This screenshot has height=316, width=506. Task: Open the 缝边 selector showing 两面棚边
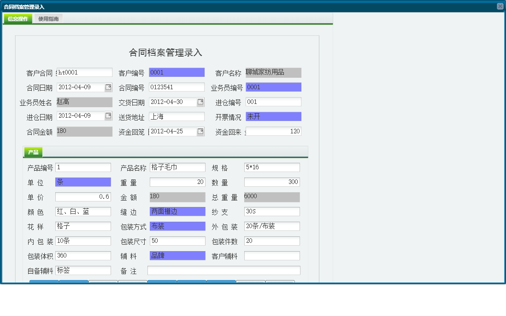point(177,211)
